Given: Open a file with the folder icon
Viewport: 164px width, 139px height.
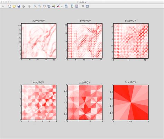Looking at the screenshot, I should click(x=14, y=6).
